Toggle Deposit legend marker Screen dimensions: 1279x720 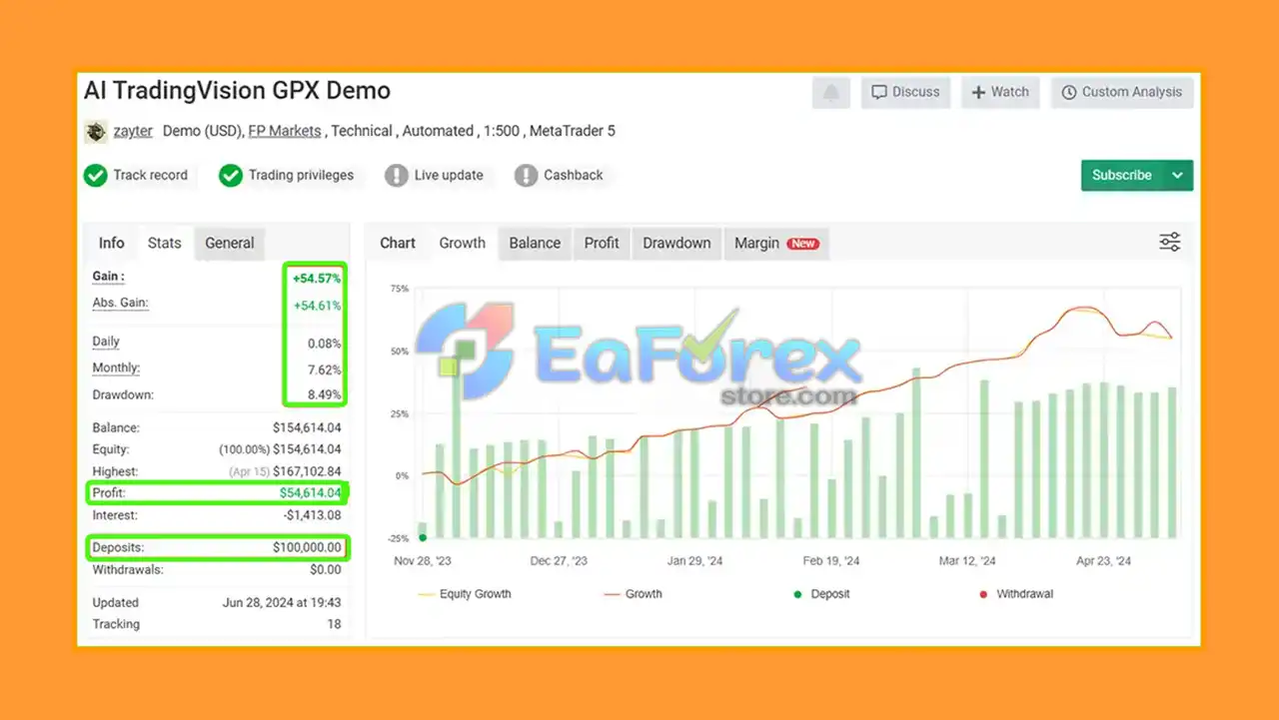pos(821,594)
